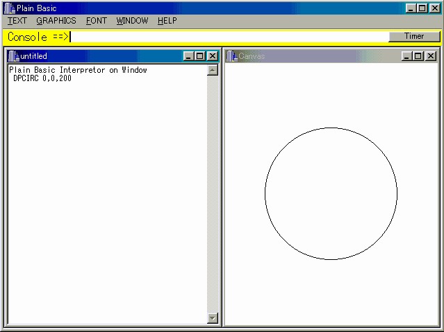Viewport: 444px width, 332px height.
Task: Open the HELP menu
Action: pos(167,21)
